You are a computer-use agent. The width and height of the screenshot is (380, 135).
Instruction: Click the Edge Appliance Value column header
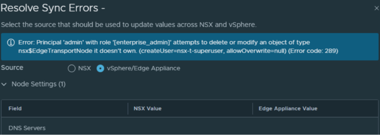pos(288,109)
